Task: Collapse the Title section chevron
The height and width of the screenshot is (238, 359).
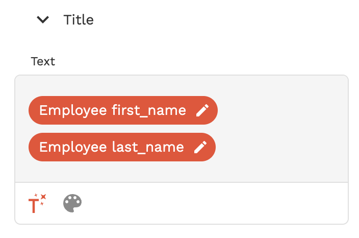Action: click(43, 20)
